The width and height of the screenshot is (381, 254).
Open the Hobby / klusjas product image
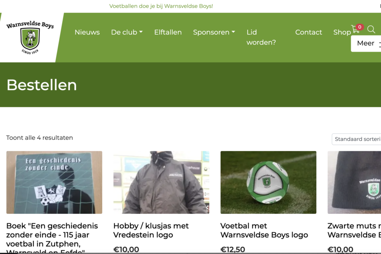tap(161, 182)
